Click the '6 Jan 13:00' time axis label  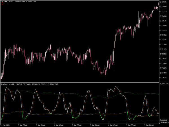click(x=113, y=125)
